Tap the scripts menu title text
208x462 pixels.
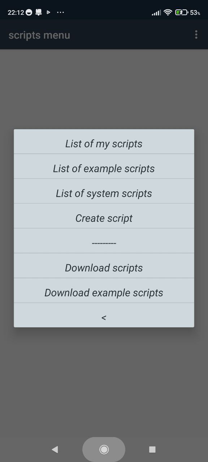[x=39, y=35]
